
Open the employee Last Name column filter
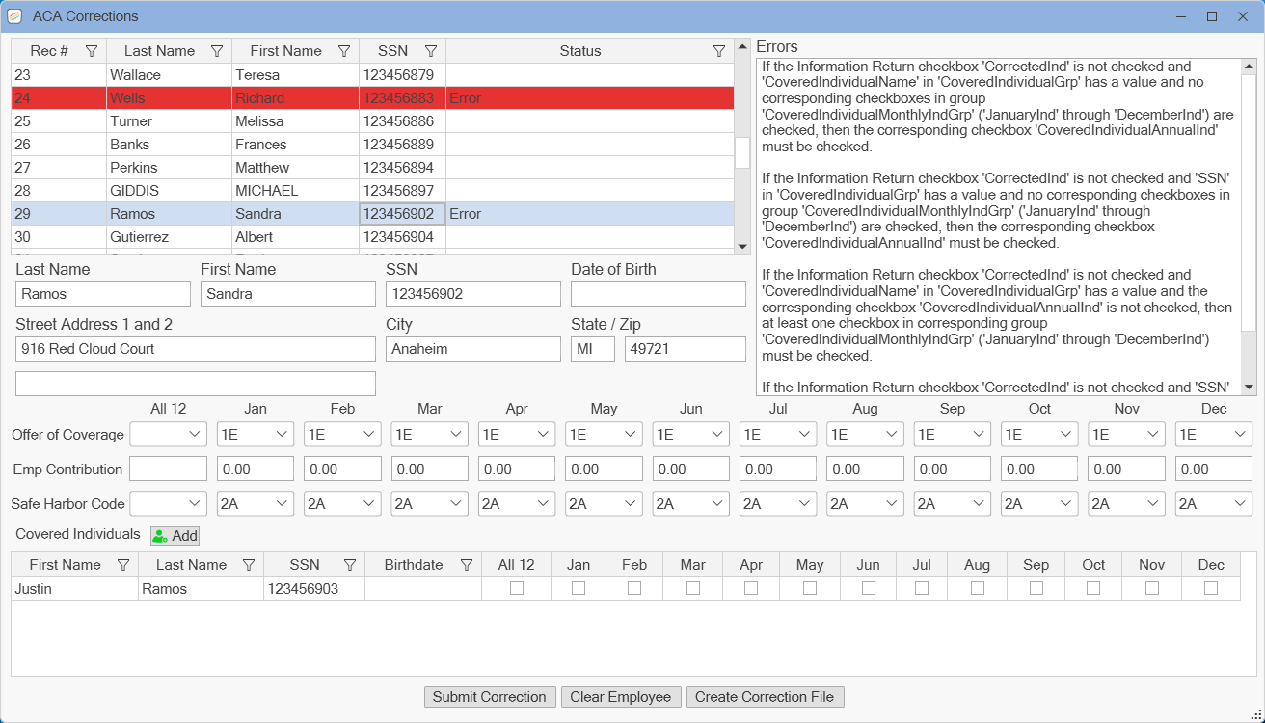pos(216,51)
